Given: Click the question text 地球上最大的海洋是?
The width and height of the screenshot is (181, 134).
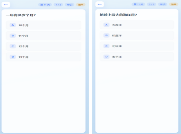Looking at the screenshot, I should 118,15.
